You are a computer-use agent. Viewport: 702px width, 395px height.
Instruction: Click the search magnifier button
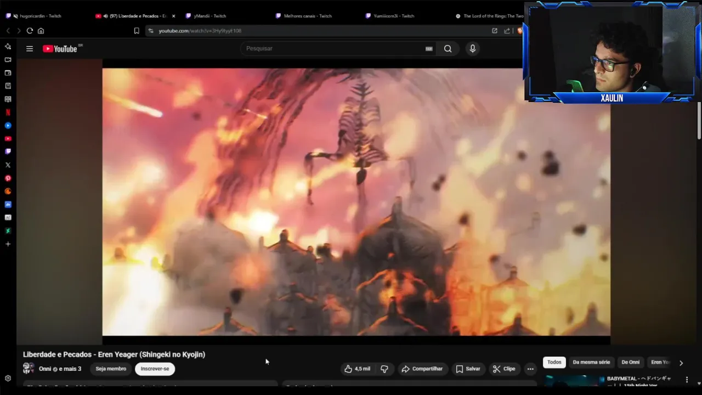448,49
